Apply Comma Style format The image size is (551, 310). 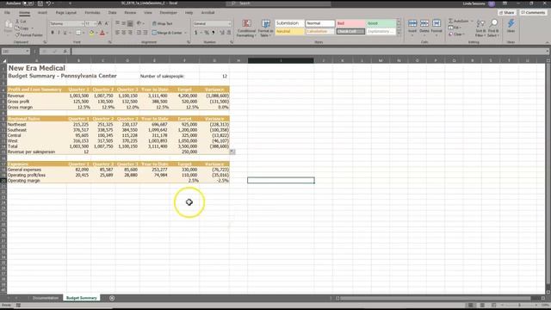click(x=214, y=33)
